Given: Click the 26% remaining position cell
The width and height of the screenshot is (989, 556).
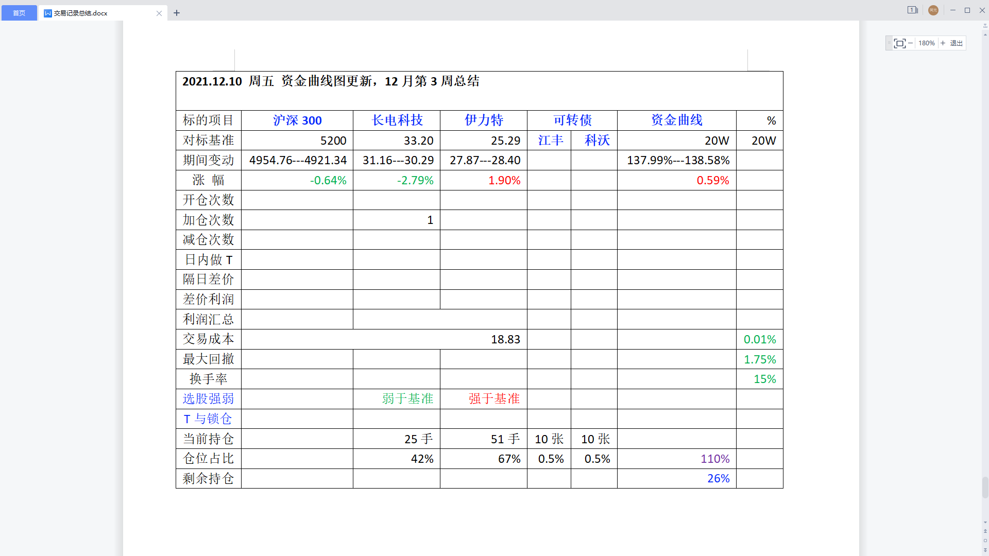Looking at the screenshot, I should tap(677, 478).
